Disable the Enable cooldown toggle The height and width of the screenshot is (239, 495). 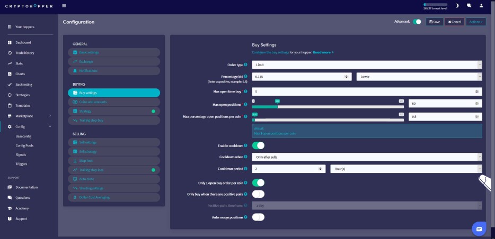click(x=258, y=145)
